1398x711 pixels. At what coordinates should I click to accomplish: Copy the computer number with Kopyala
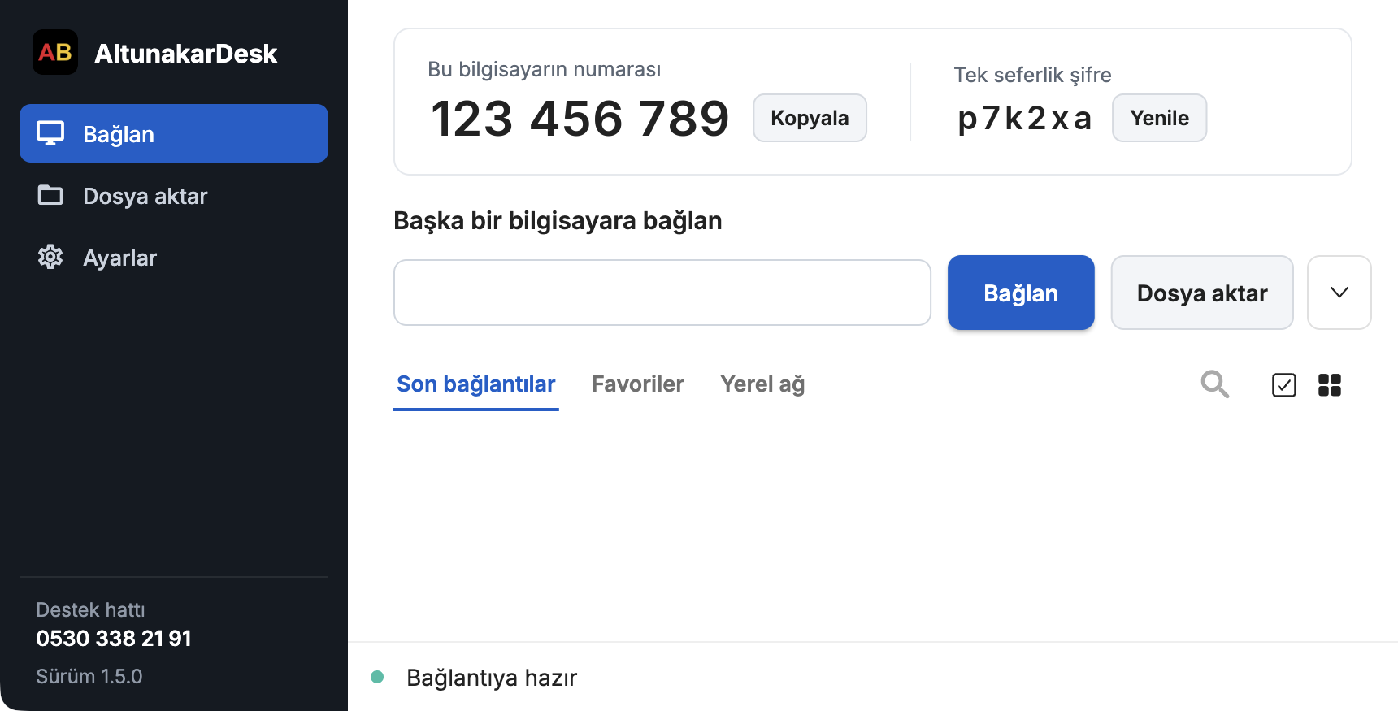tap(810, 118)
